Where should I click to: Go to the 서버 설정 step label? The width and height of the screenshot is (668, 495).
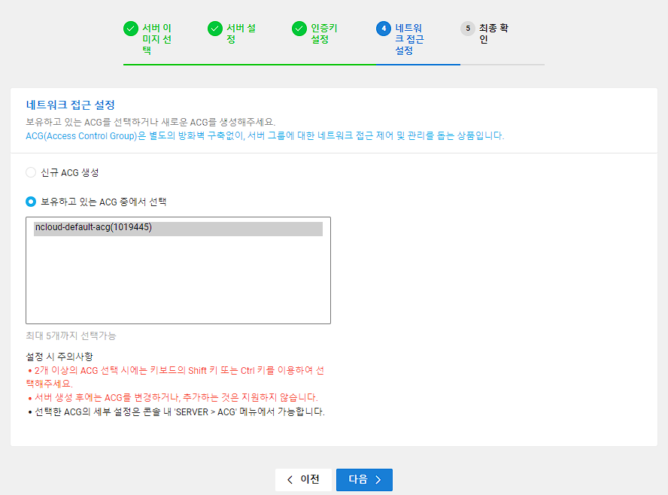click(x=241, y=34)
